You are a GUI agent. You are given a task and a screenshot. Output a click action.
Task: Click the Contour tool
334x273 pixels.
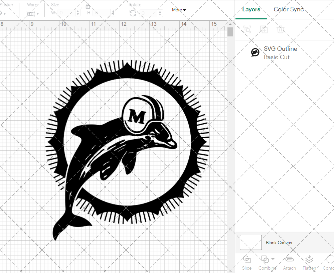click(328, 263)
